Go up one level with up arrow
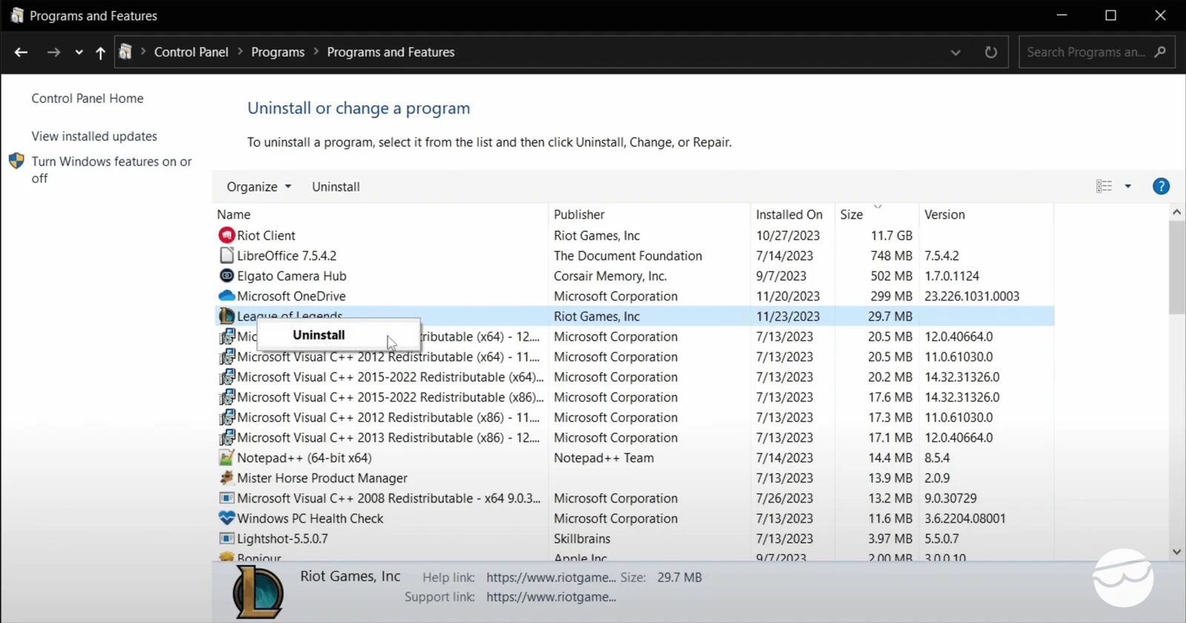This screenshot has width=1186, height=623. click(x=101, y=52)
